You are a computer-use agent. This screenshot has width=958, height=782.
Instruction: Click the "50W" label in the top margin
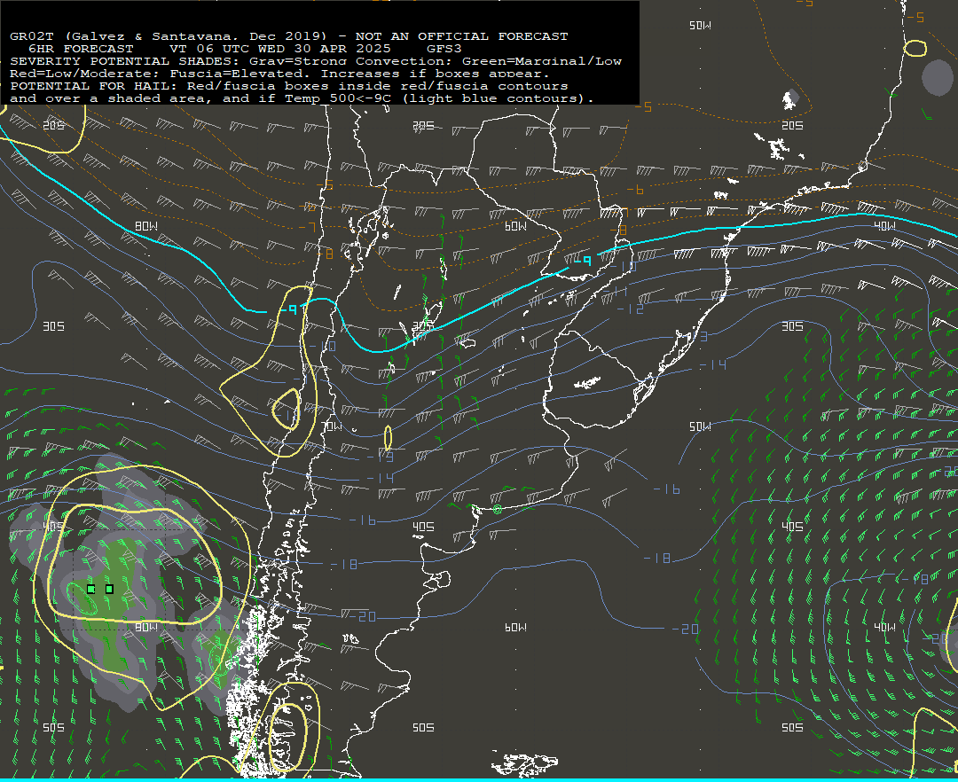pos(700,26)
